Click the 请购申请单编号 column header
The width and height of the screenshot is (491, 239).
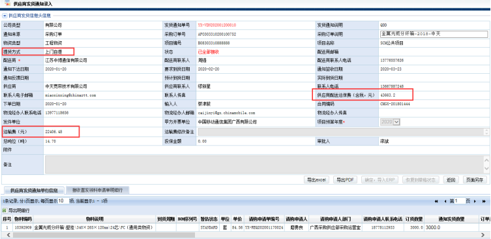(x=264, y=219)
